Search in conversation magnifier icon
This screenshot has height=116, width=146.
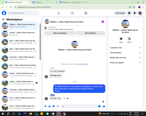[x=129, y=39]
